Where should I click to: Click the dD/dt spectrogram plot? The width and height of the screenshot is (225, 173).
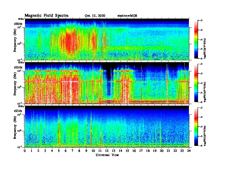(107, 83)
